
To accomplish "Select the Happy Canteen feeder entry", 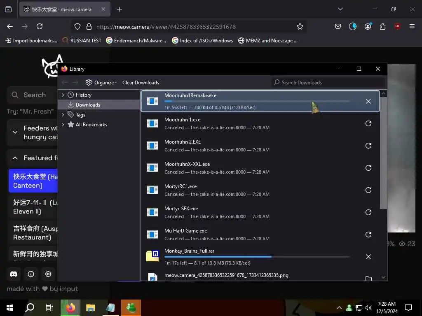I will (33, 181).
